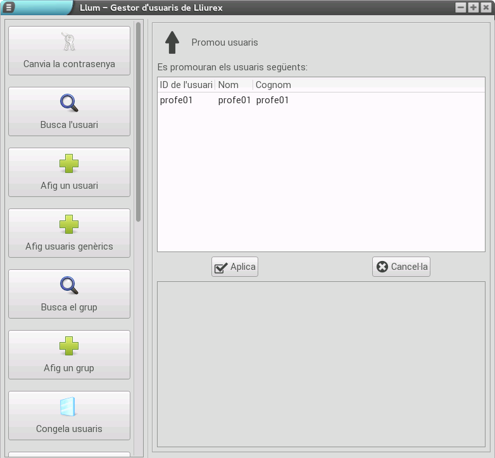Click the up arrow Promou usuaris icon

tap(172, 42)
